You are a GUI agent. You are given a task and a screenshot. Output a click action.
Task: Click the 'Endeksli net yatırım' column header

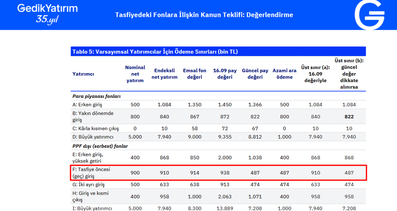(x=164, y=74)
